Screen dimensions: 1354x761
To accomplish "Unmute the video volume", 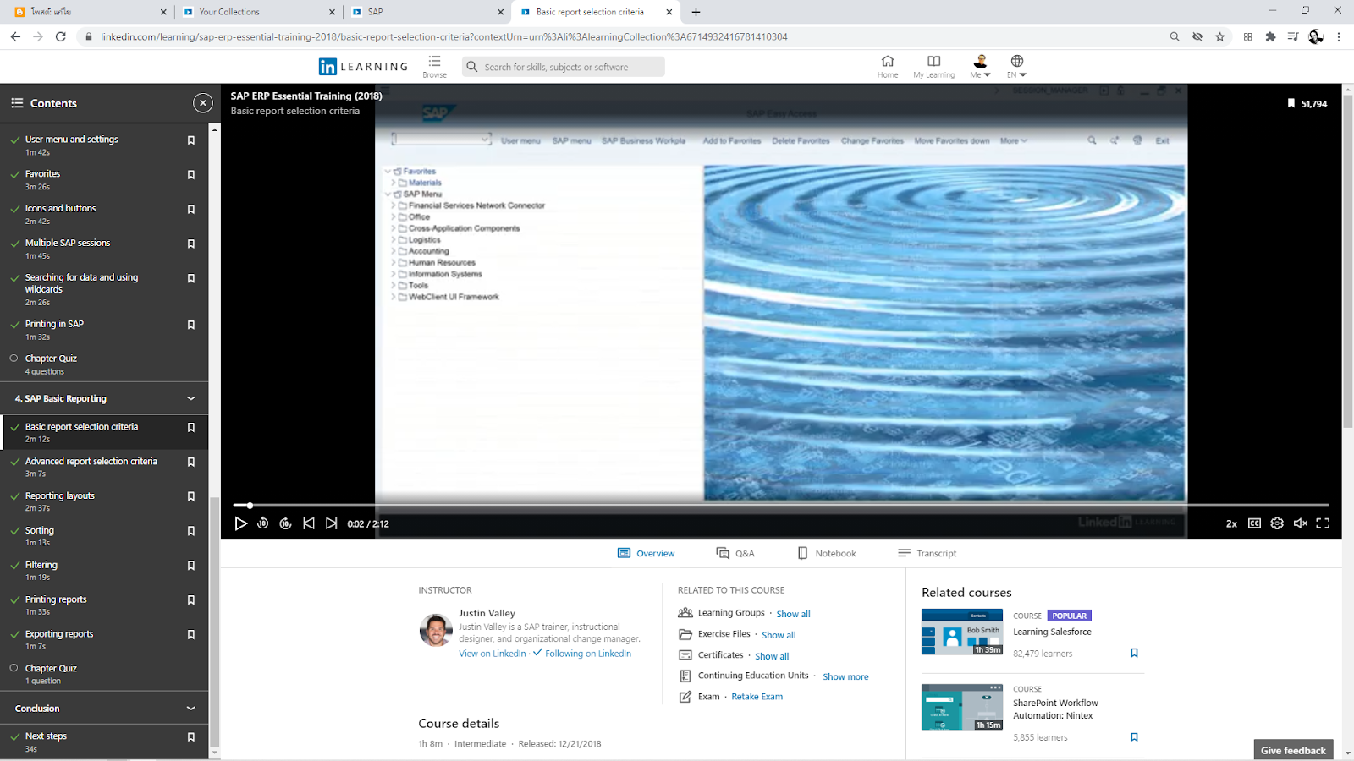I will [x=1301, y=523].
